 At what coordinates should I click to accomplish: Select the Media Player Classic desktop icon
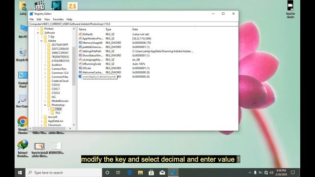(x=39, y=5)
